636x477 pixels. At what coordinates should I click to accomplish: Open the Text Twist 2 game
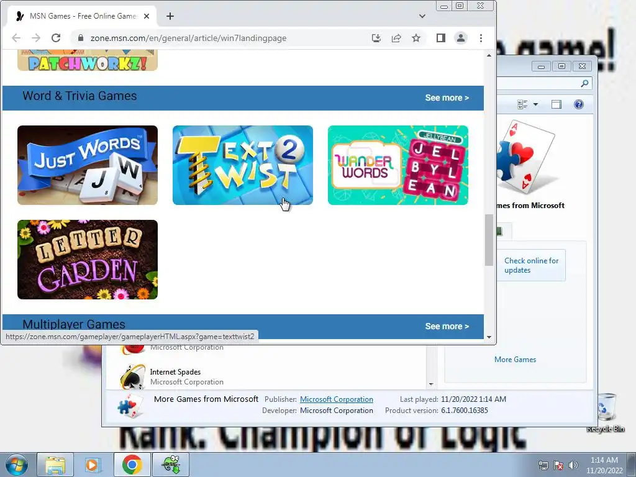[243, 165]
